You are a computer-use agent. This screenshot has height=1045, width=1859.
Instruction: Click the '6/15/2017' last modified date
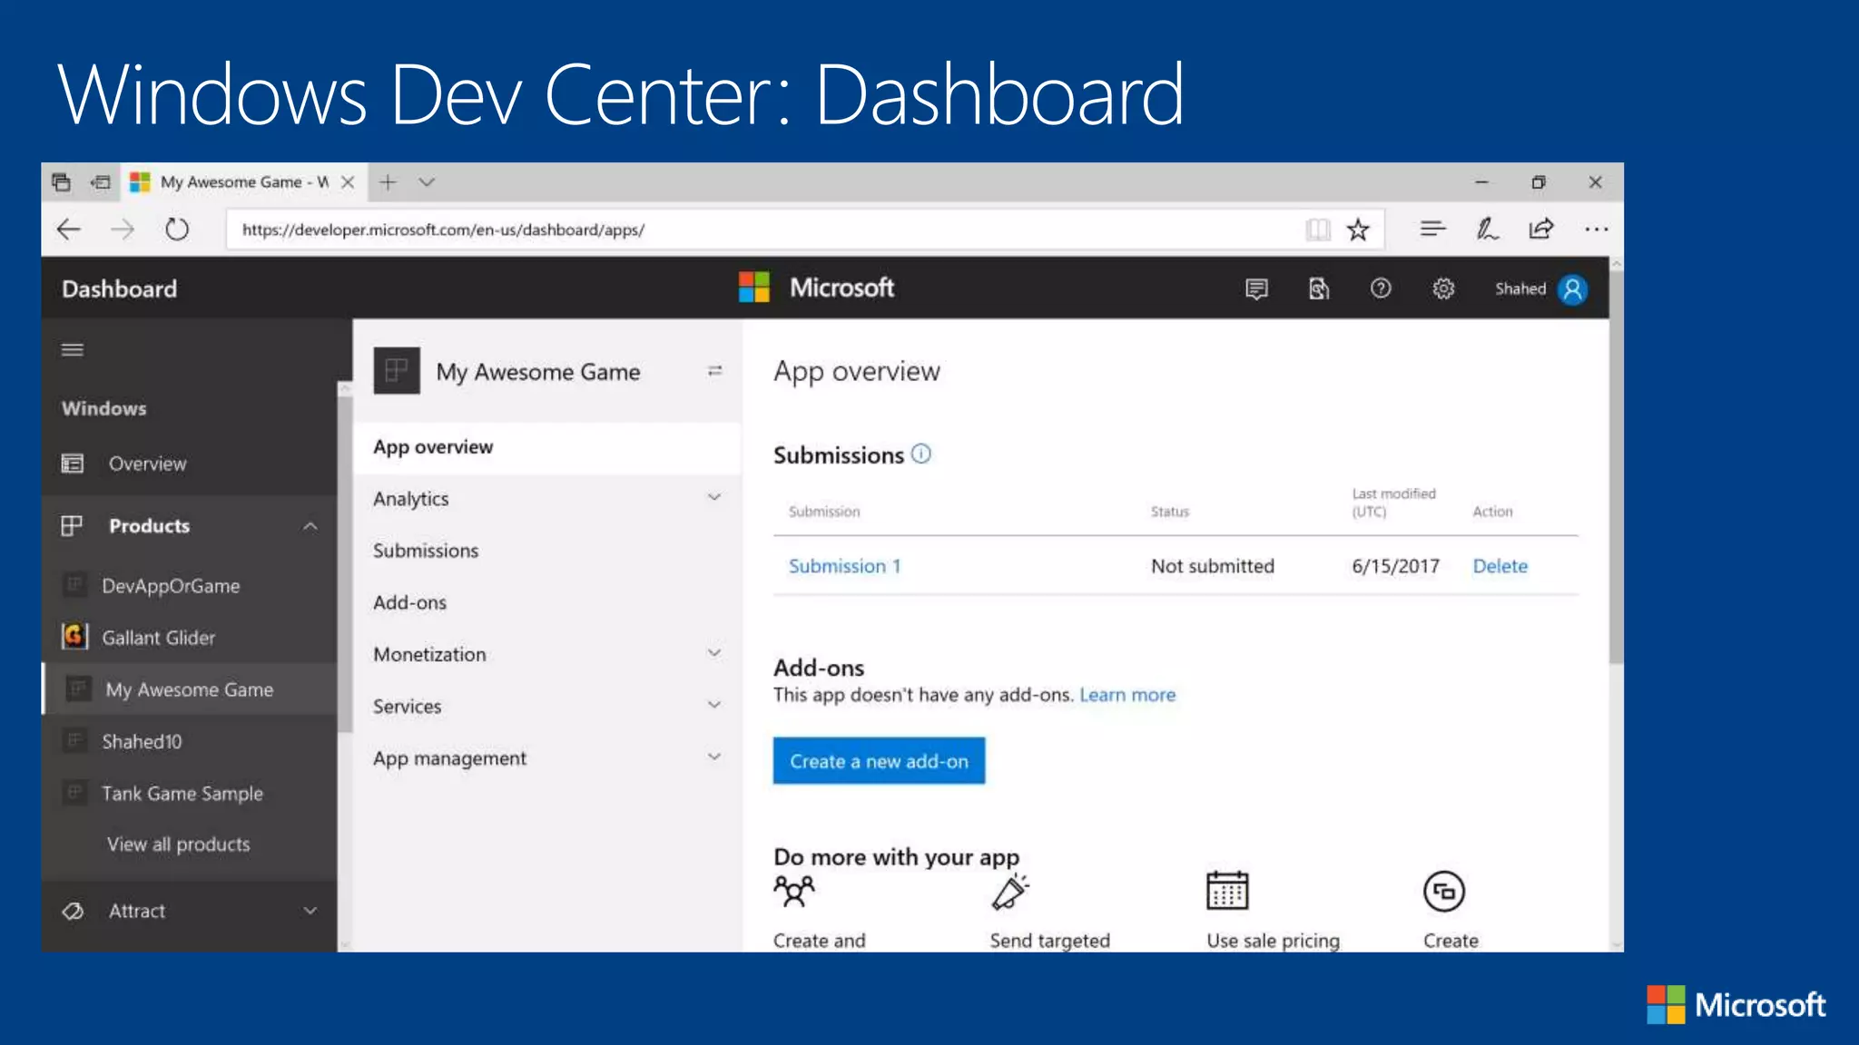(1395, 566)
